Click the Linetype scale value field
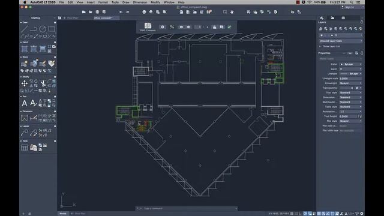This screenshot has height=216, width=384. click(350, 79)
